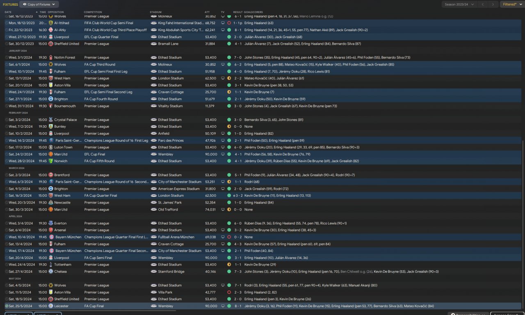525x315 pixels.
Task: Click the "7 - 3" result against Chelsea
Action: coord(238,272)
